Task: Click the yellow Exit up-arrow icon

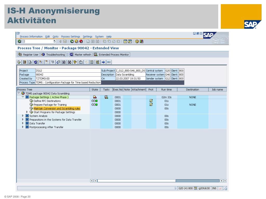Action: [x=77, y=41]
